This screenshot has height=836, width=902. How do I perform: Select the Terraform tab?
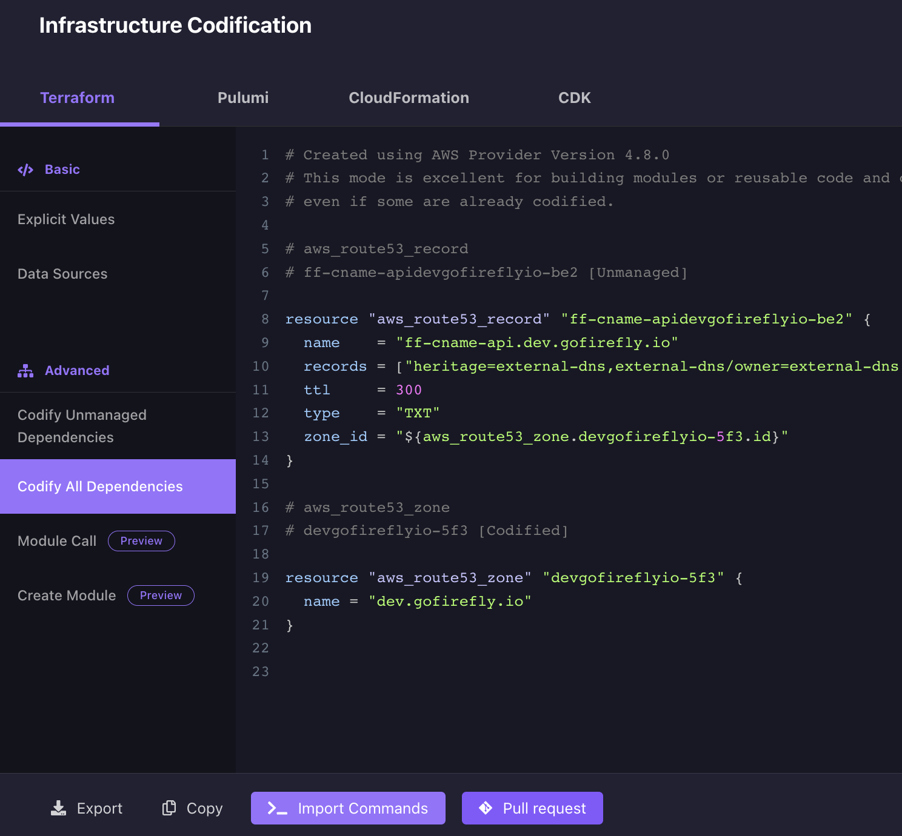(x=78, y=98)
